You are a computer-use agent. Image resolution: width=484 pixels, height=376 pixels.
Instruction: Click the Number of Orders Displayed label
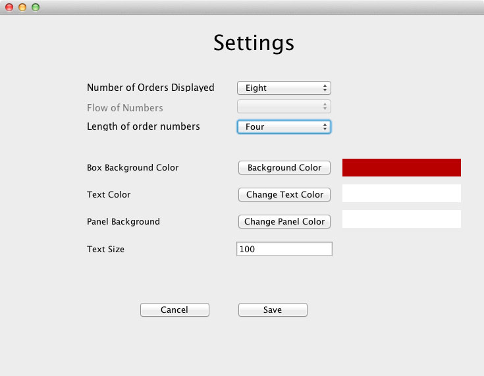pos(151,88)
